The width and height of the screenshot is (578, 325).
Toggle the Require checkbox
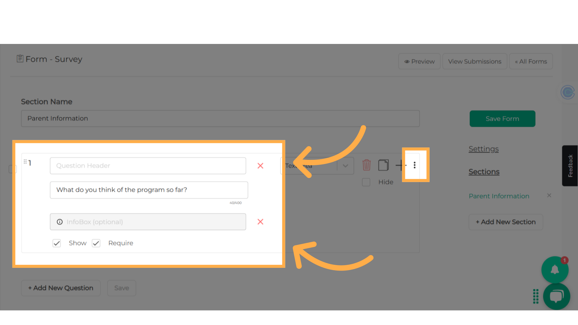click(x=96, y=243)
